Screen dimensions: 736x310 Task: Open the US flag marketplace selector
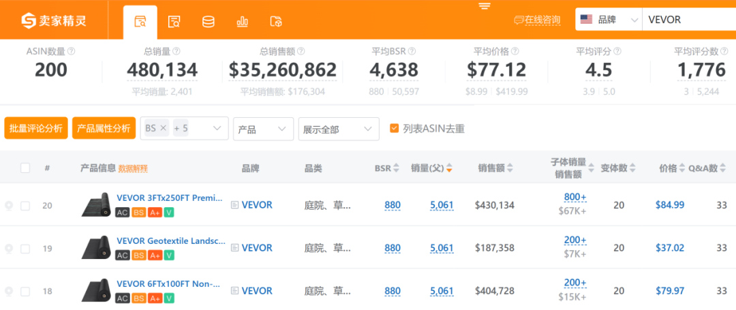pyautogui.click(x=586, y=20)
